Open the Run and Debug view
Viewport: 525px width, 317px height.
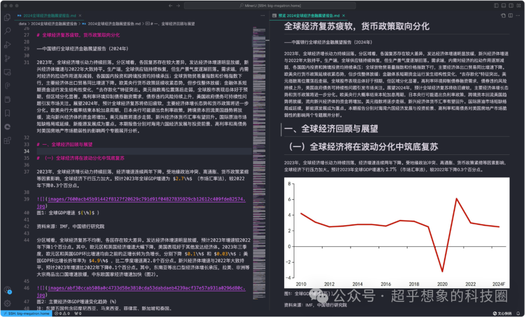[6, 45]
